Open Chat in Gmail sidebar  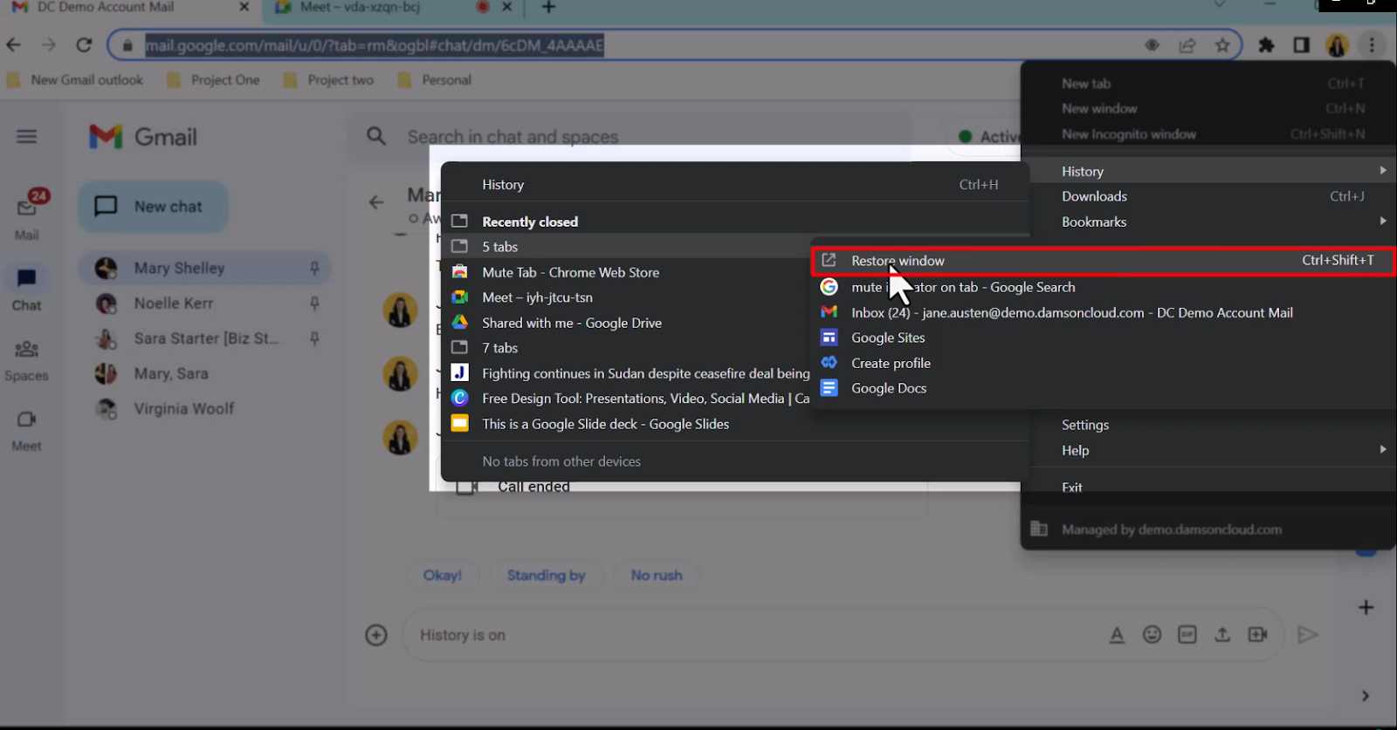[27, 289]
